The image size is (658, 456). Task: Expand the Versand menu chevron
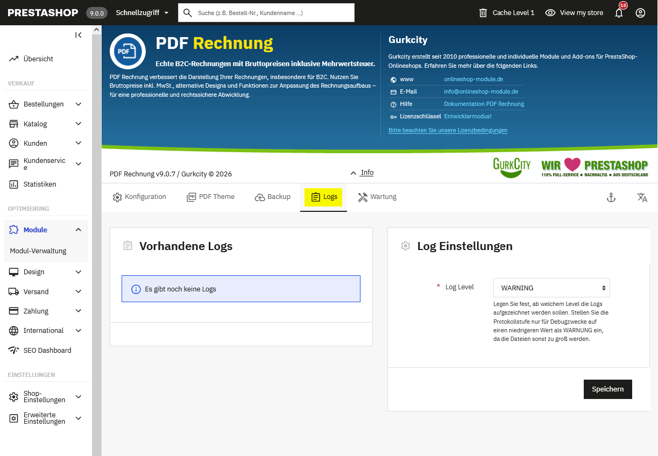[79, 292]
